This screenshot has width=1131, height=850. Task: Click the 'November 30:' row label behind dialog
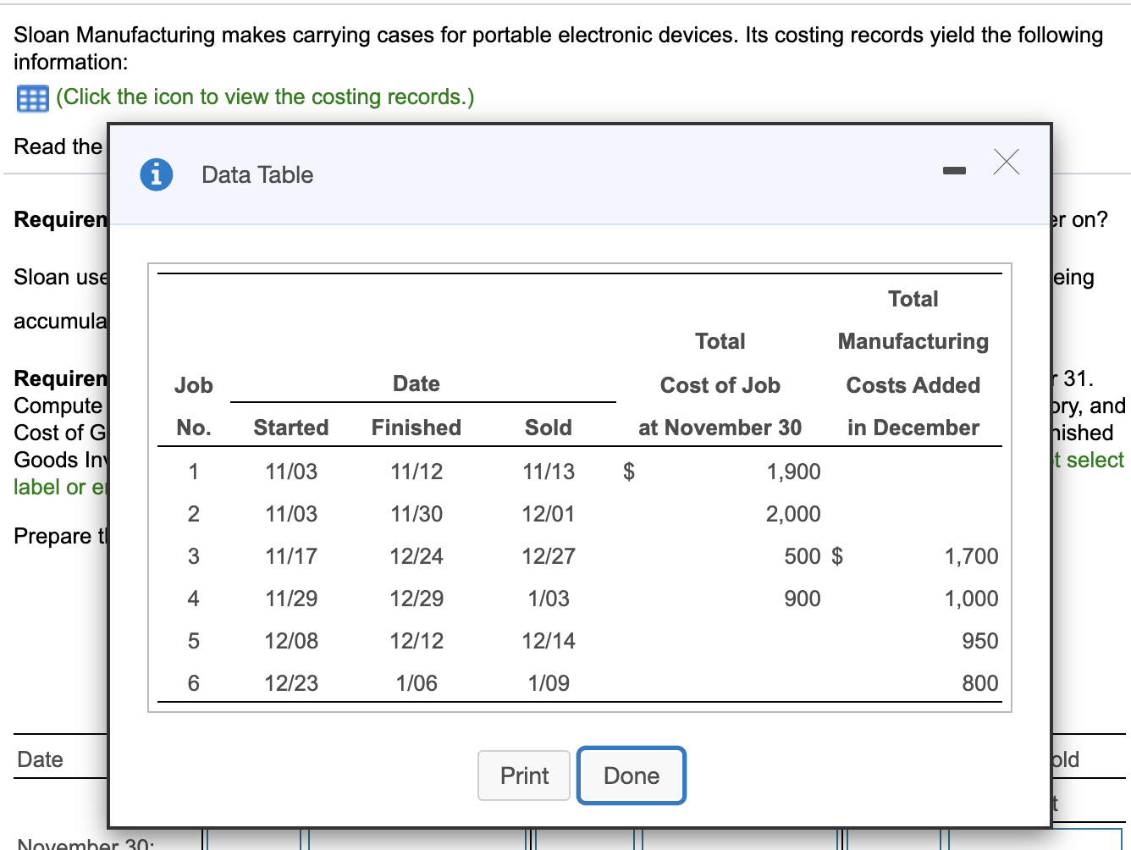86,843
